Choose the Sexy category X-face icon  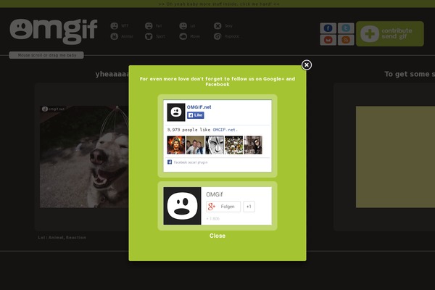217,26
